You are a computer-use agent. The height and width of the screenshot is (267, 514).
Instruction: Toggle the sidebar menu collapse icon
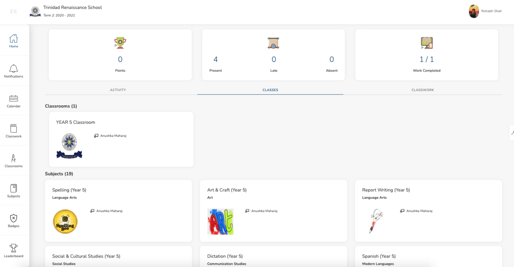pyautogui.click(x=13, y=11)
